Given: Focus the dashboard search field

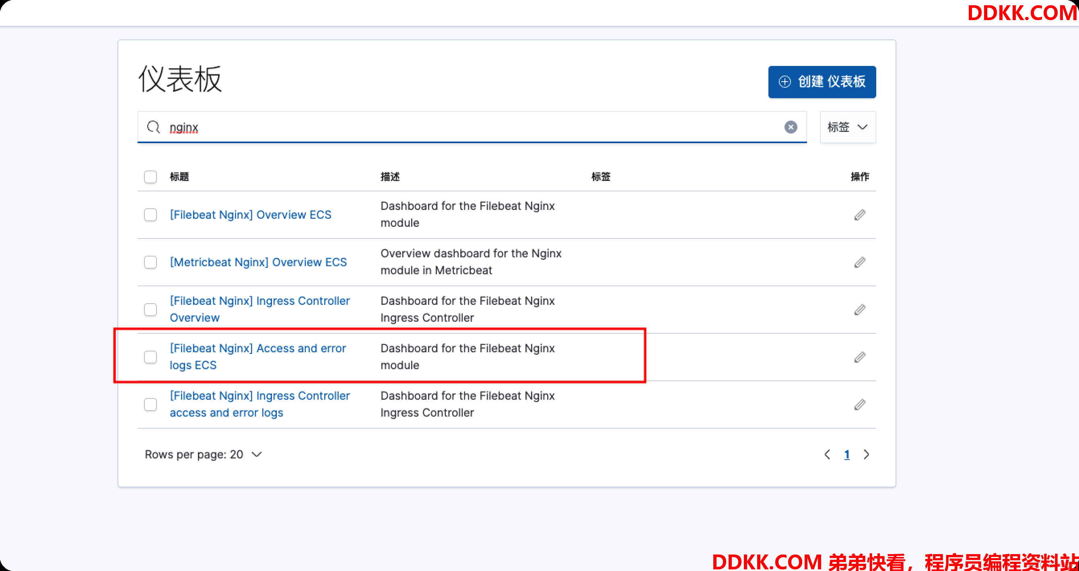Looking at the screenshot, I should pyautogui.click(x=472, y=127).
